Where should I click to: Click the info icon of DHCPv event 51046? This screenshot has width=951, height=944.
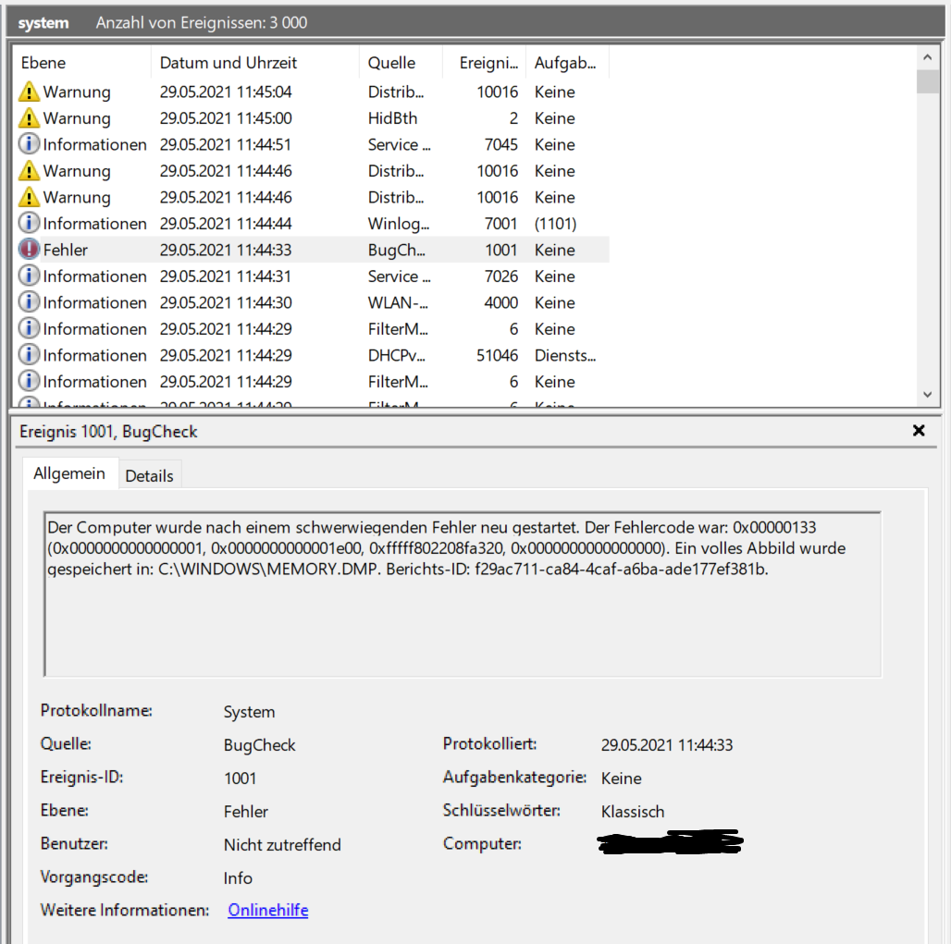point(29,355)
